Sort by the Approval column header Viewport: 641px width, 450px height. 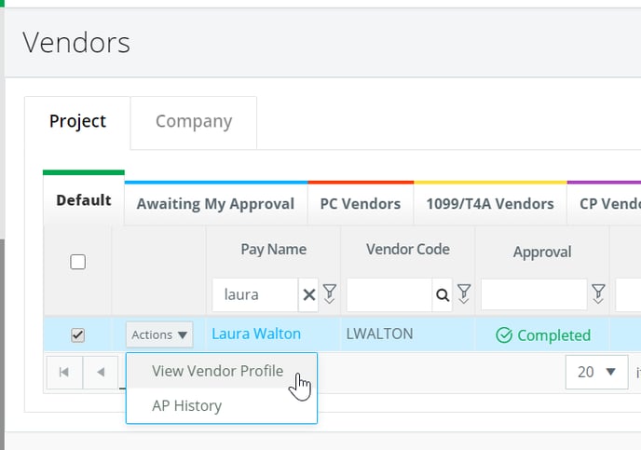coord(542,252)
